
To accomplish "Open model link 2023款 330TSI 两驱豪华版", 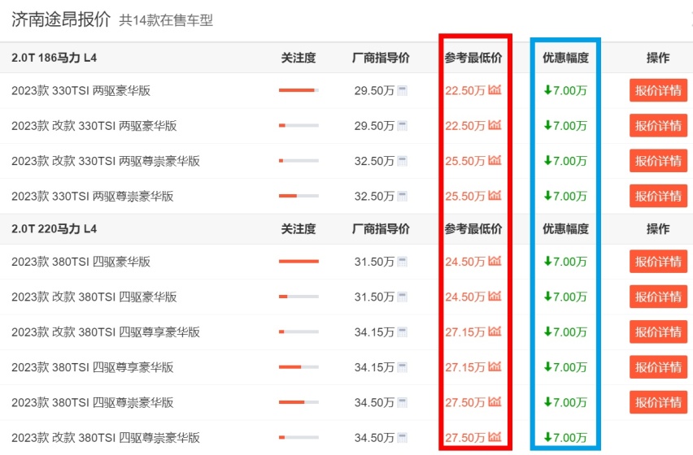I will 81,90.
